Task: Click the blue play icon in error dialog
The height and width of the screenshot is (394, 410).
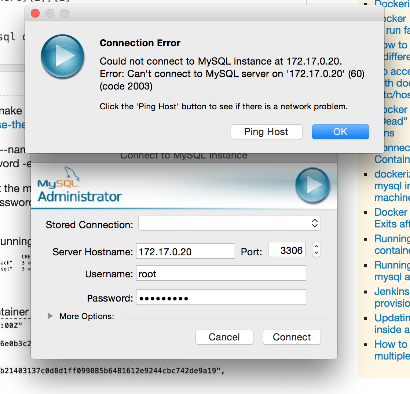Action: tap(62, 56)
